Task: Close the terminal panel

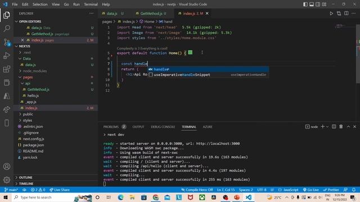Action: (x=355, y=127)
